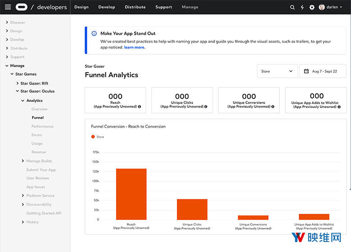
Task: Collapse the Analytics tree section
Action: click(23, 101)
